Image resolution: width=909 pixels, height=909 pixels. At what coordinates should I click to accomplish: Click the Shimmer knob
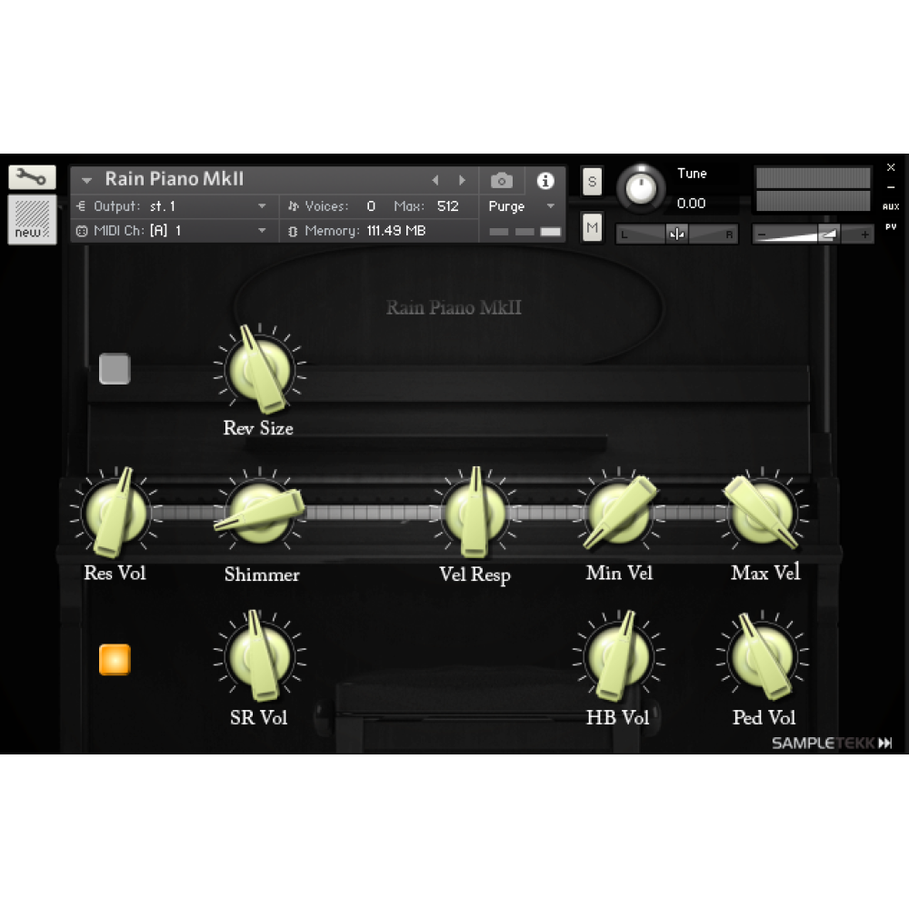[x=259, y=513]
